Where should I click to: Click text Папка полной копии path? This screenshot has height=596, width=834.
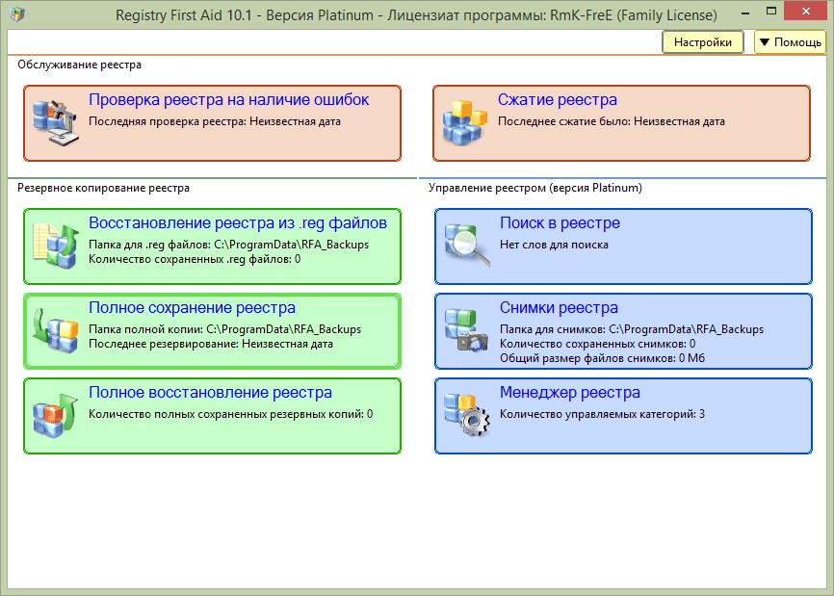coord(225,329)
